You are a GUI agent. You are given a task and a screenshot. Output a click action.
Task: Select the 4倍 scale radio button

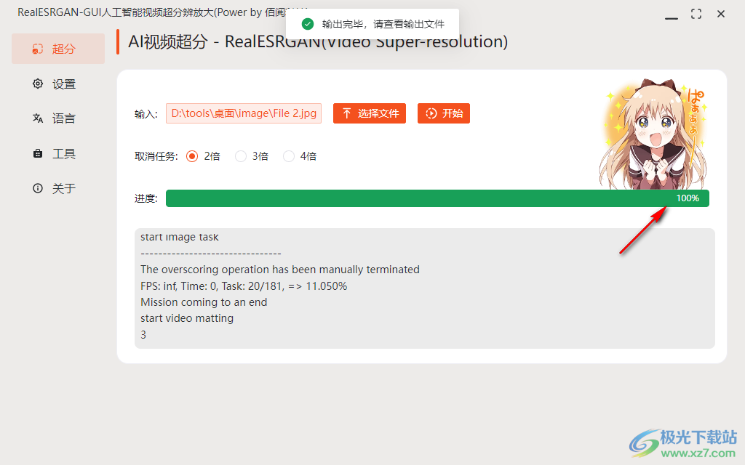pos(288,155)
